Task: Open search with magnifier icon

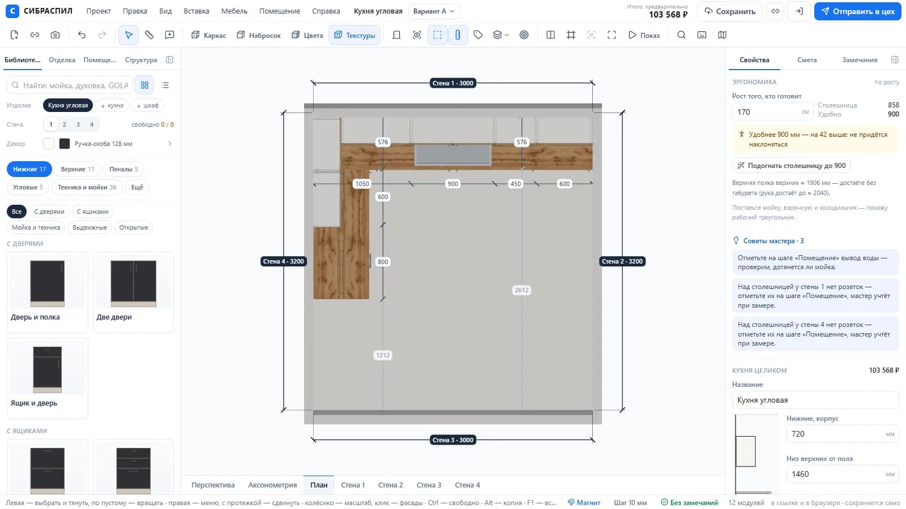Action: [681, 35]
